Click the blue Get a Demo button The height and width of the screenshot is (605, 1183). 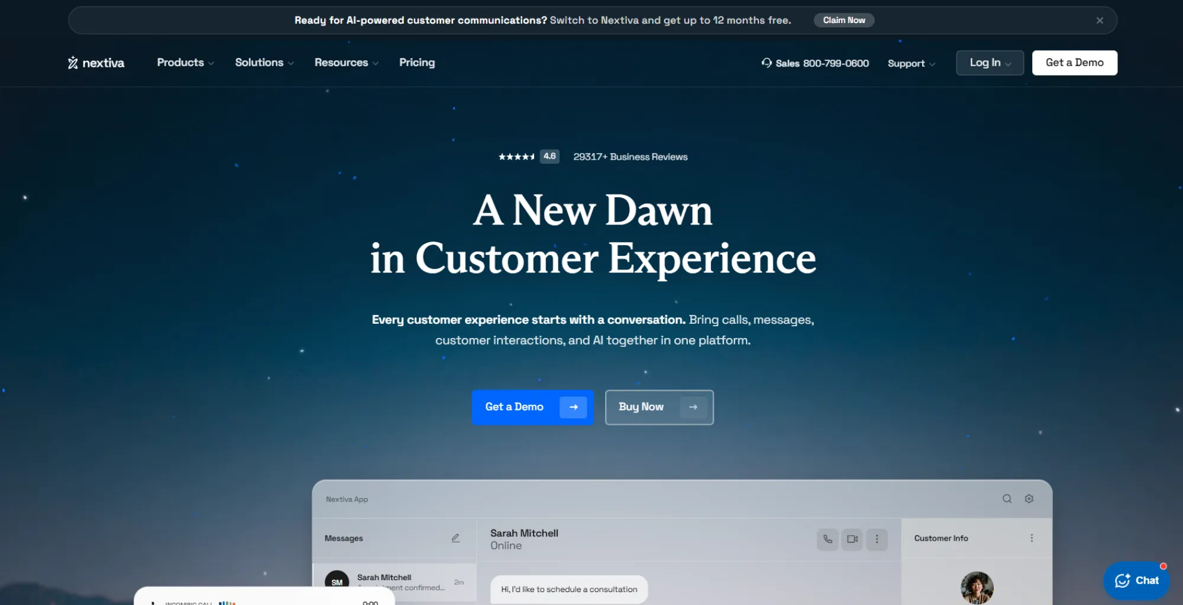[x=532, y=407]
